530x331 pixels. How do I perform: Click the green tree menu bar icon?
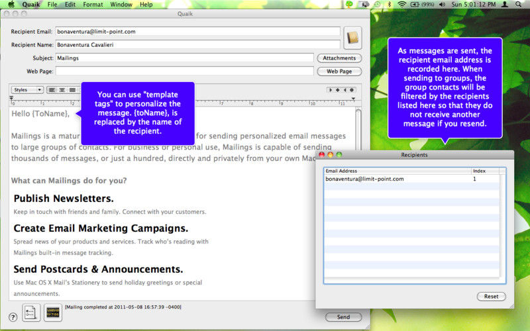[x=349, y=5]
